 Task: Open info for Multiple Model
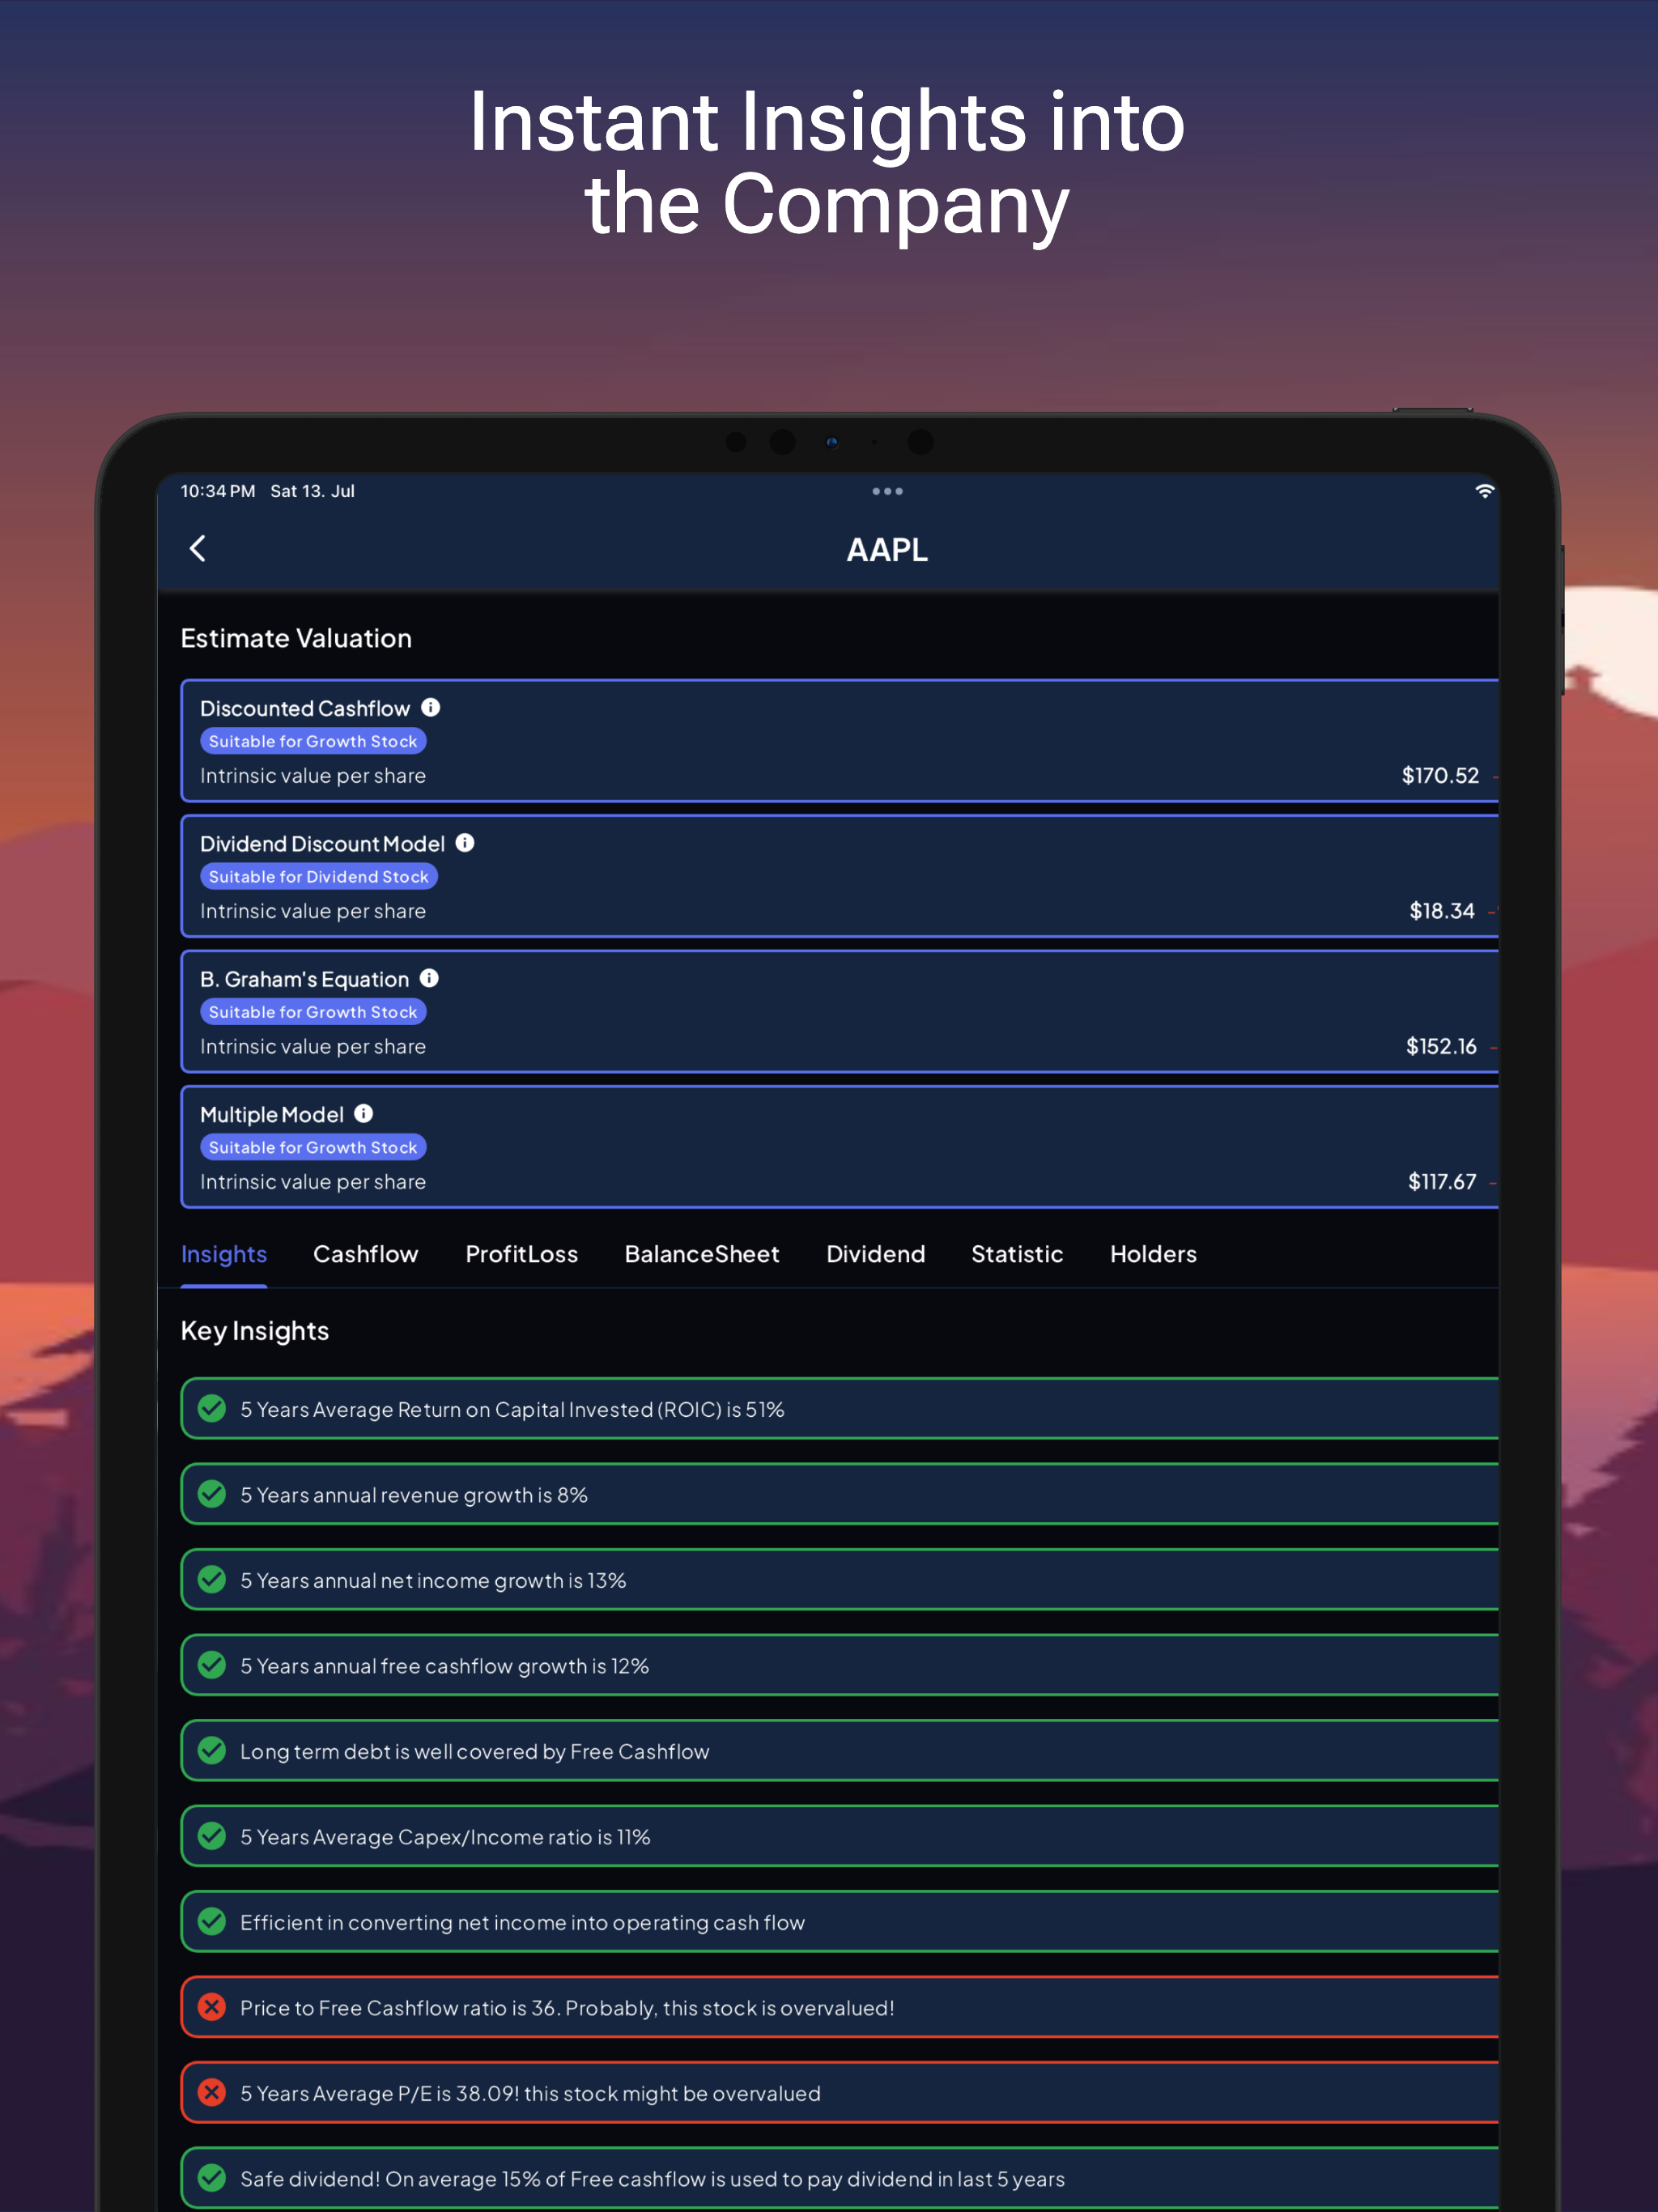(364, 1113)
